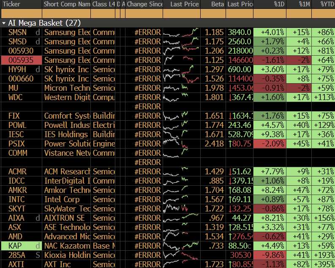The image size is (335, 268).
Task: Click the Vistance Netw company name
Action: (x=67, y=153)
